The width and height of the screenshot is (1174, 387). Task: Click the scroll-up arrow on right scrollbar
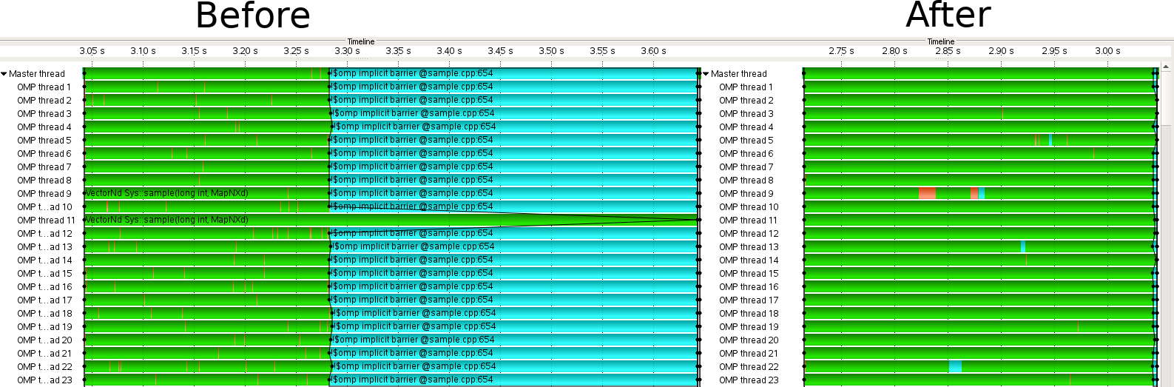[1167, 68]
